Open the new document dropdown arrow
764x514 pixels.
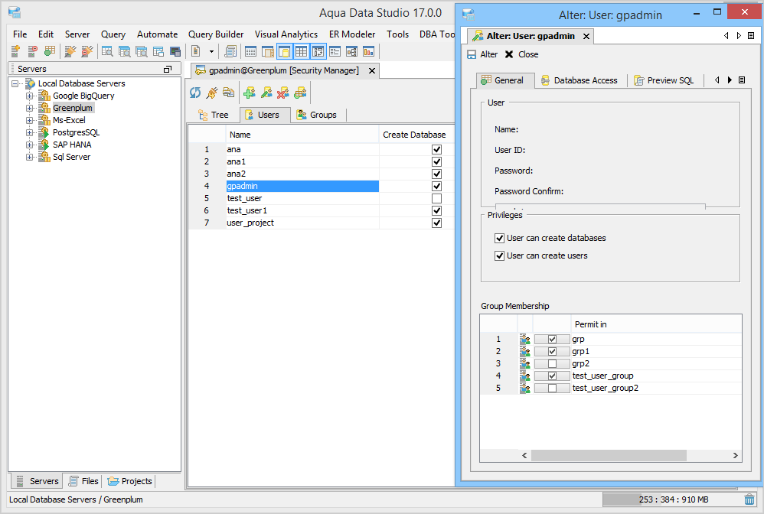[211, 51]
